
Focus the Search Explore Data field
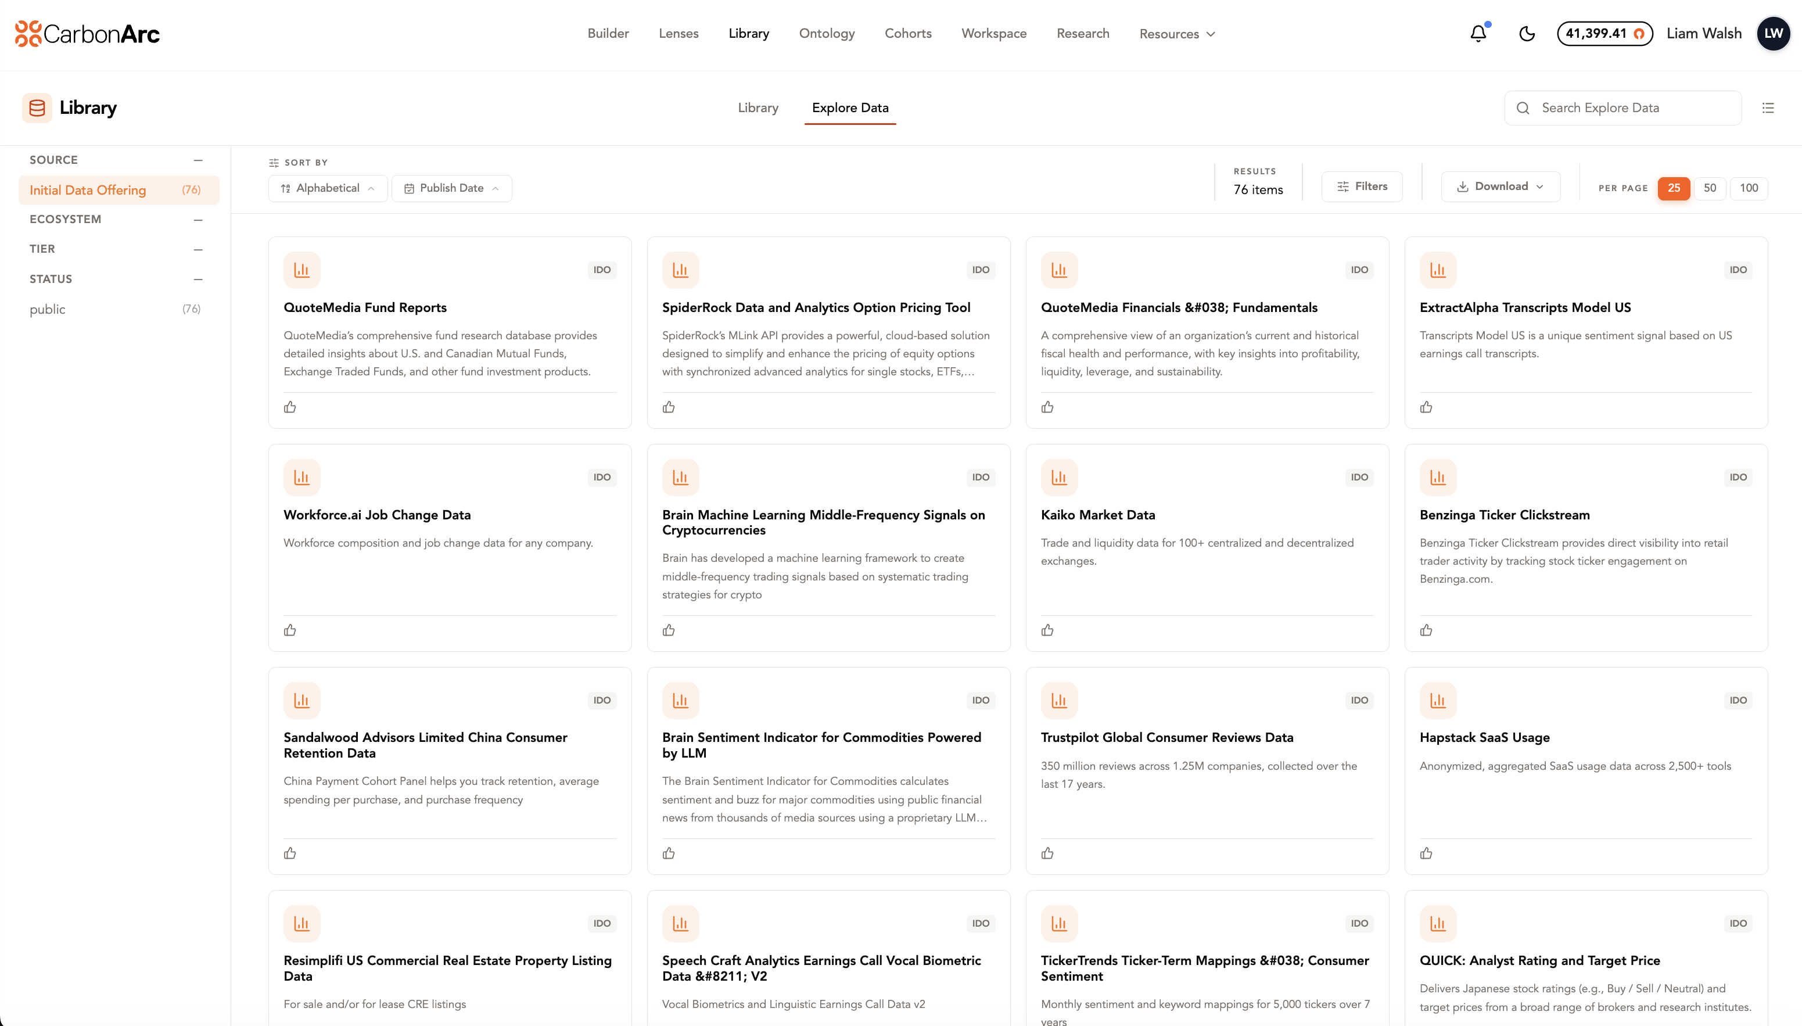coord(1622,108)
